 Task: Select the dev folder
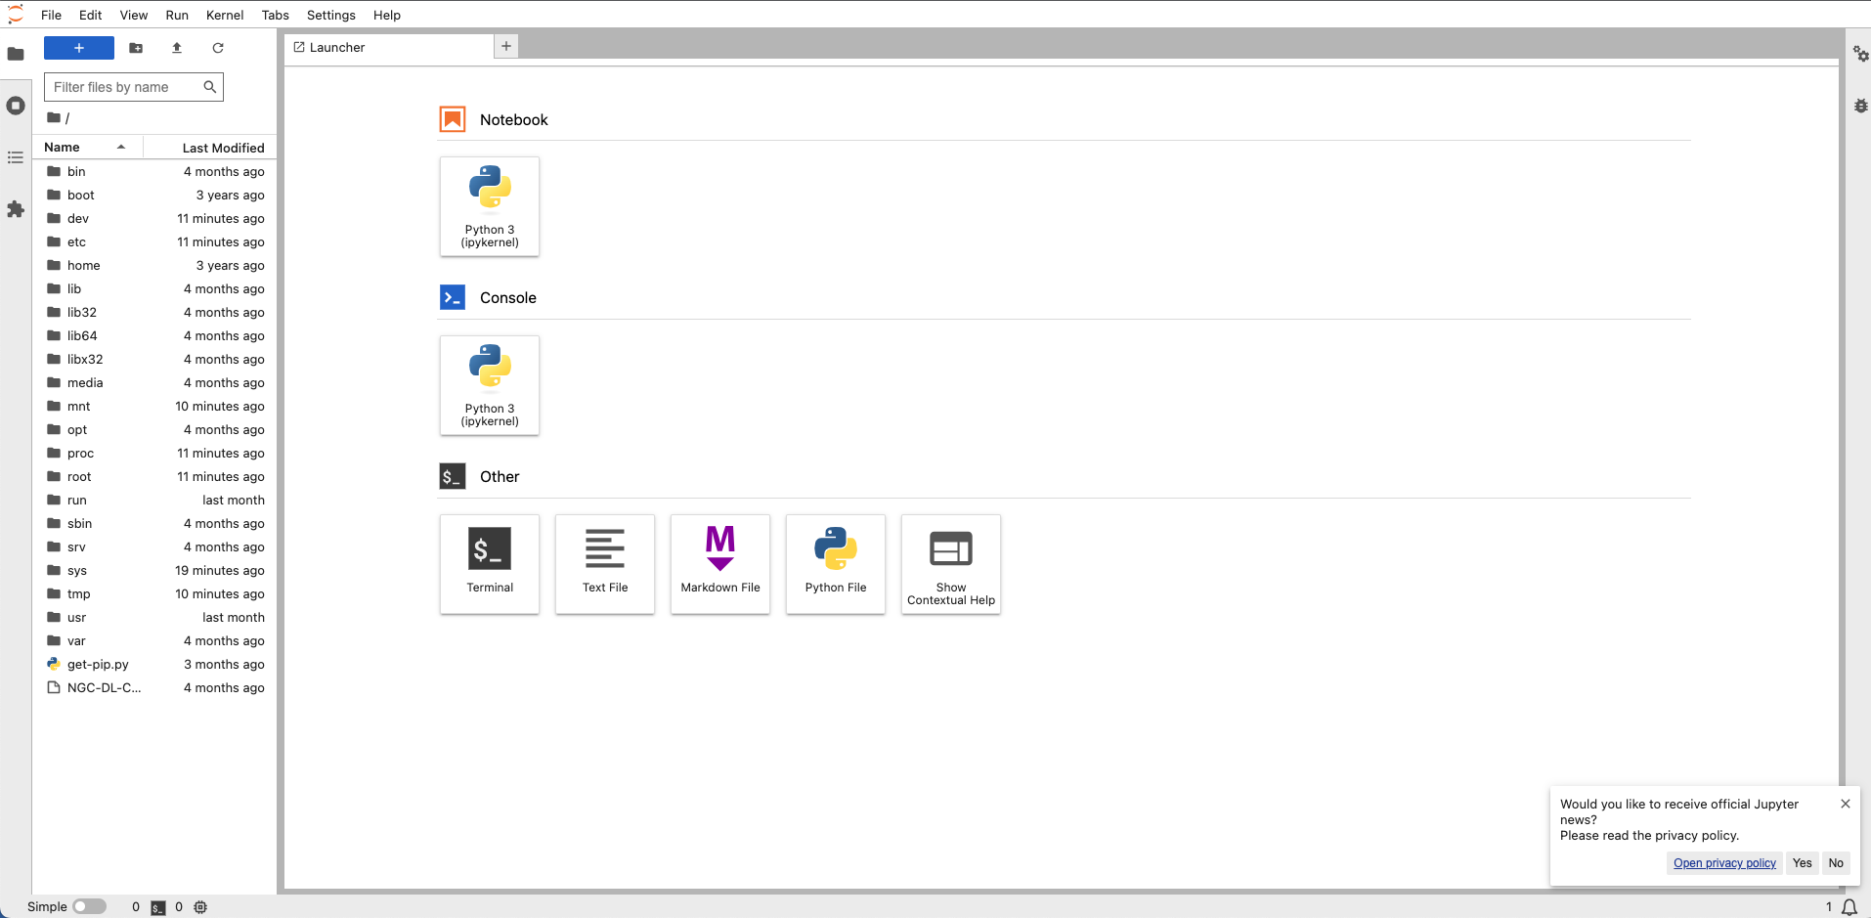[x=155, y=218]
